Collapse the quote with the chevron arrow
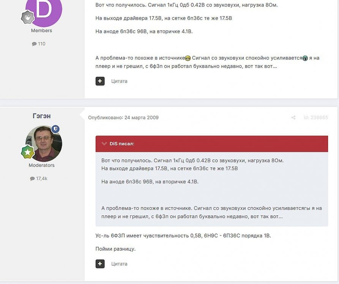 click(x=104, y=144)
